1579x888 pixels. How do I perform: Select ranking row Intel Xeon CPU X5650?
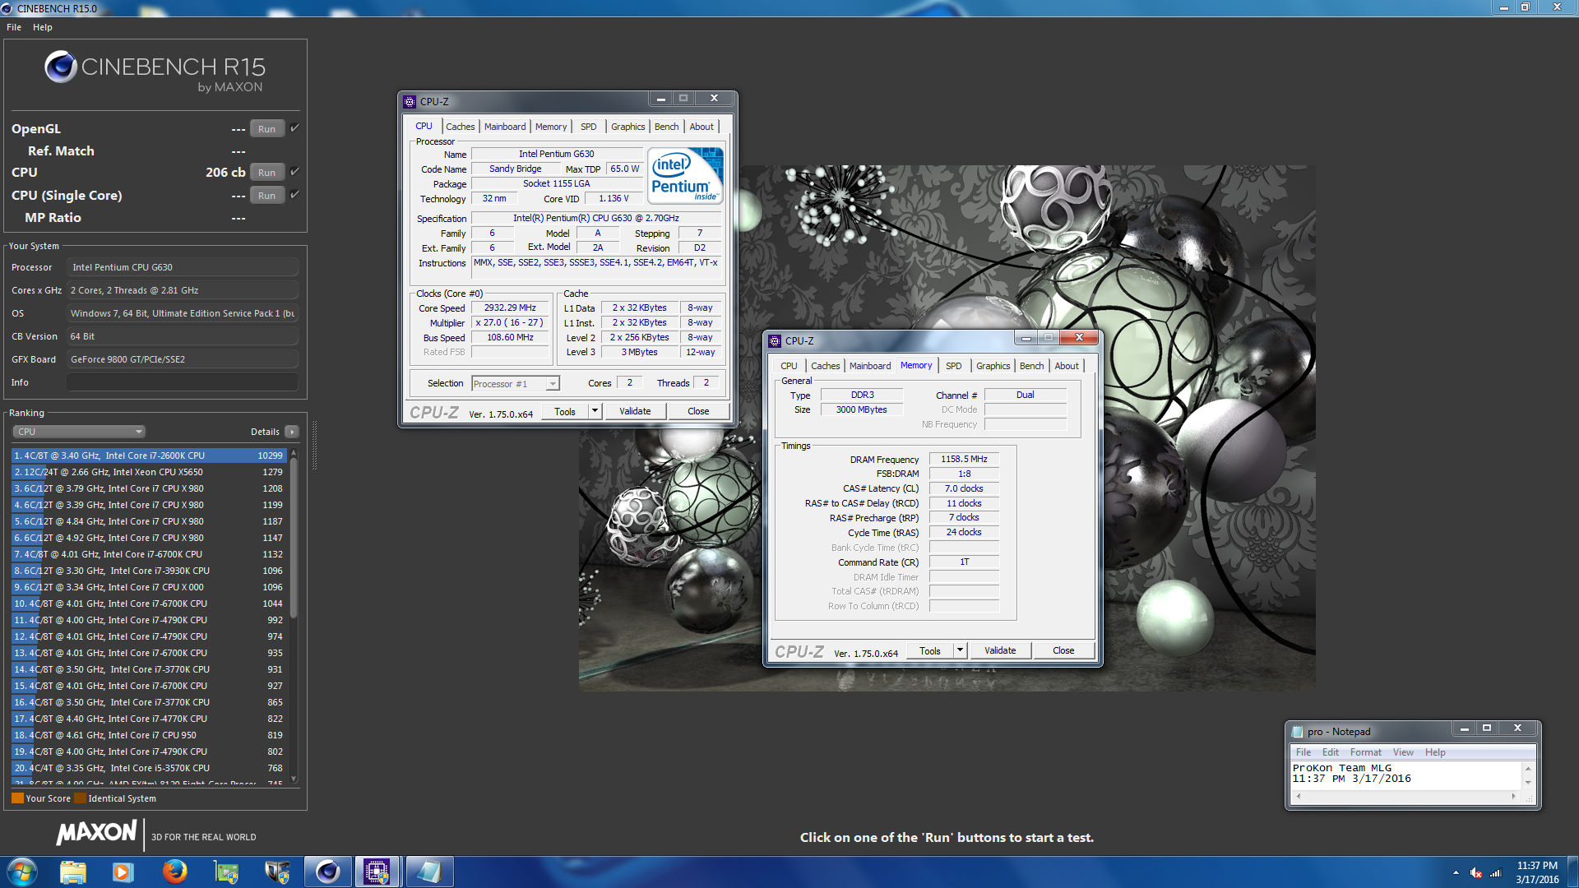point(148,472)
